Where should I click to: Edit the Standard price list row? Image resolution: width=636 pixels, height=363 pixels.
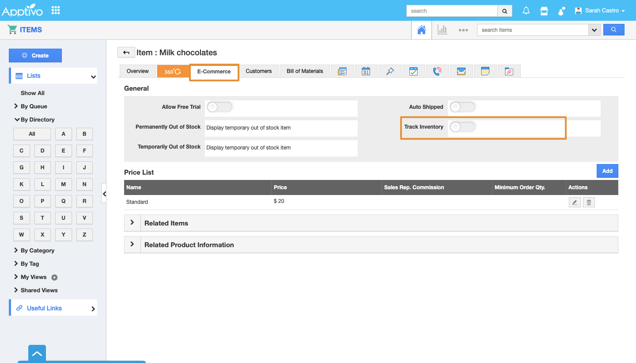coord(575,203)
